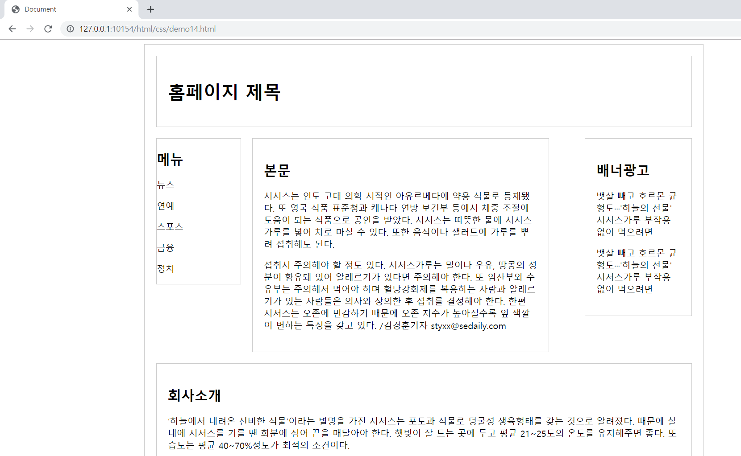Click the 회사소개 heading
This screenshot has height=456, width=741.
(x=194, y=395)
